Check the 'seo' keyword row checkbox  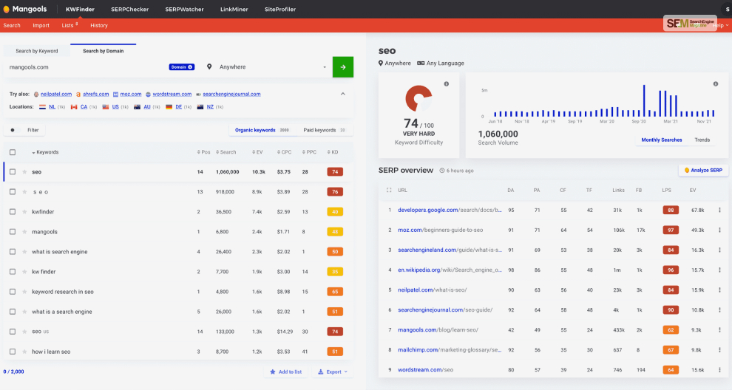13,171
